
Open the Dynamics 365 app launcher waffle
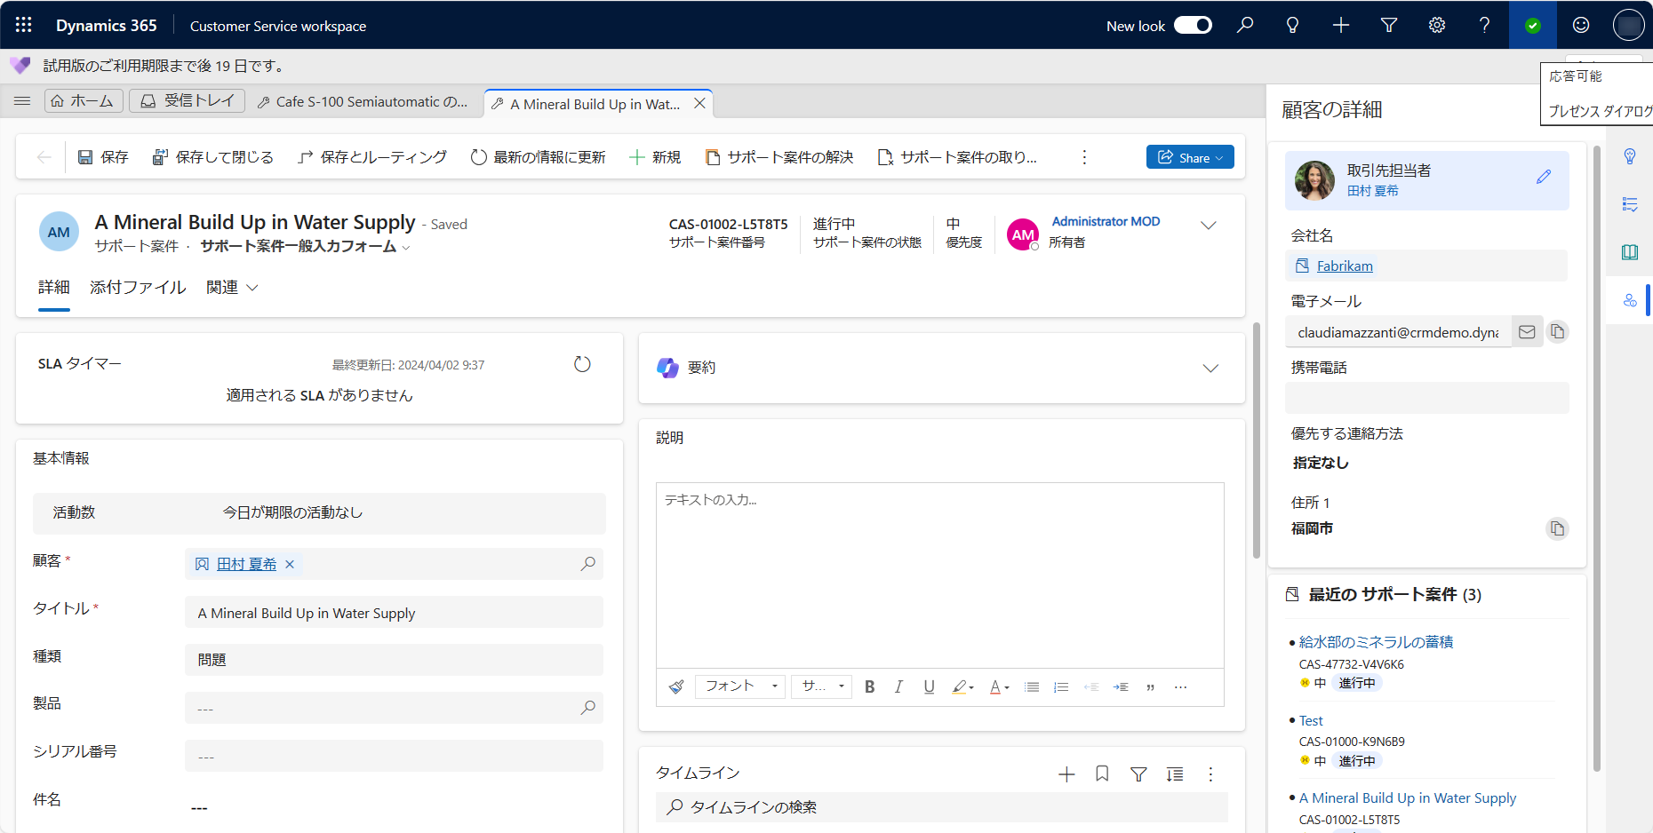click(24, 25)
